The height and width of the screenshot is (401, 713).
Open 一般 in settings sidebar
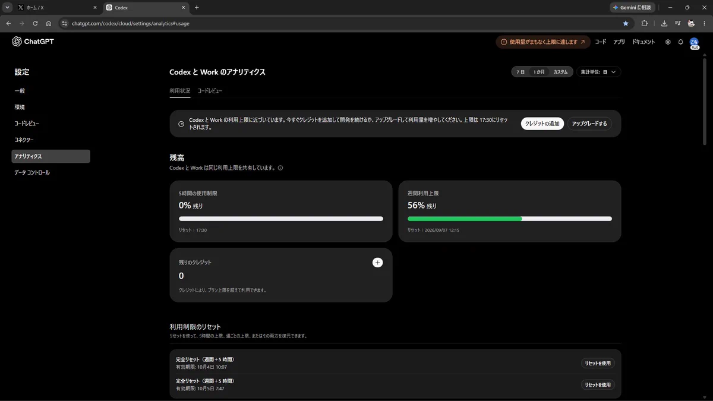click(51, 91)
